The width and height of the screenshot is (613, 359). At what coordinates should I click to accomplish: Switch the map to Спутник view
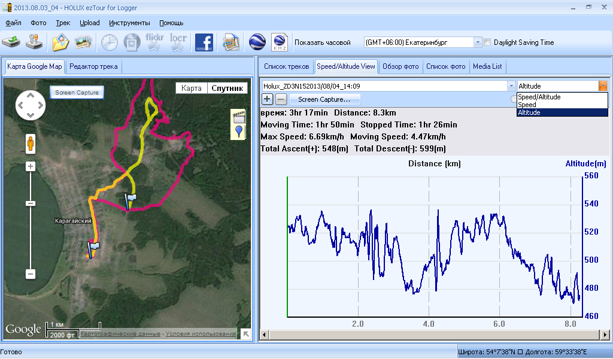[x=227, y=88]
